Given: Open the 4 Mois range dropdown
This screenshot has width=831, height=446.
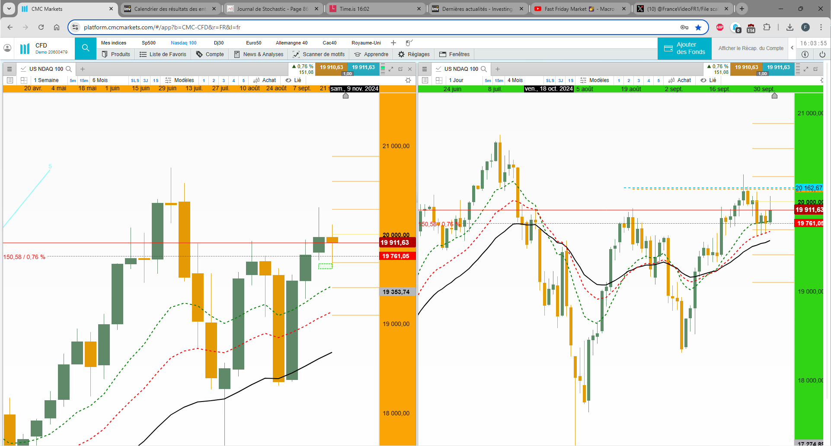Looking at the screenshot, I should pyautogui.click(x=515, y=80).
